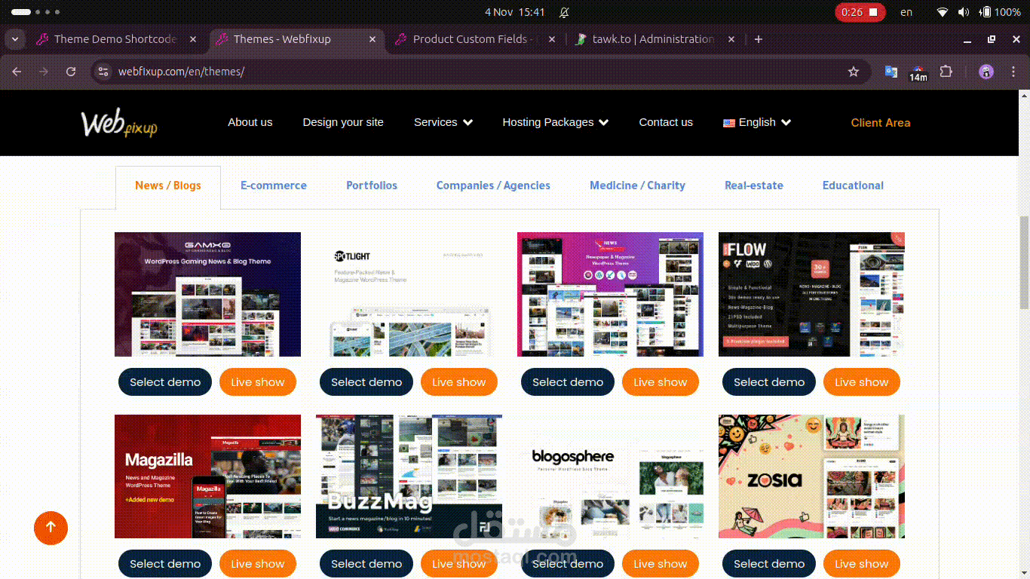
Task: Go to Contact us page
Action: pyautogui.click(x=666, y=122)
